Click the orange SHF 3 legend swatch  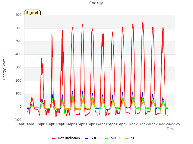click(127, 139)
